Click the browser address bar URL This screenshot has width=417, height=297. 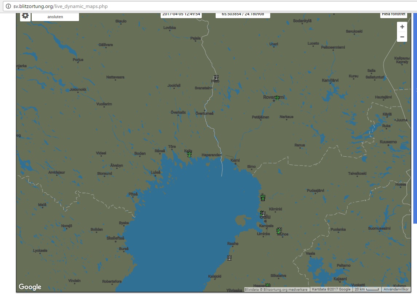coord(60,7)
